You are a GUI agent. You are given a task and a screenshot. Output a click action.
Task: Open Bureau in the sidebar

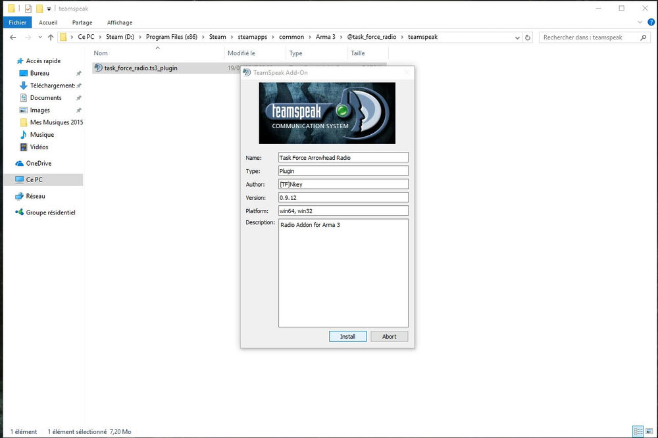(x=39, y=73)
